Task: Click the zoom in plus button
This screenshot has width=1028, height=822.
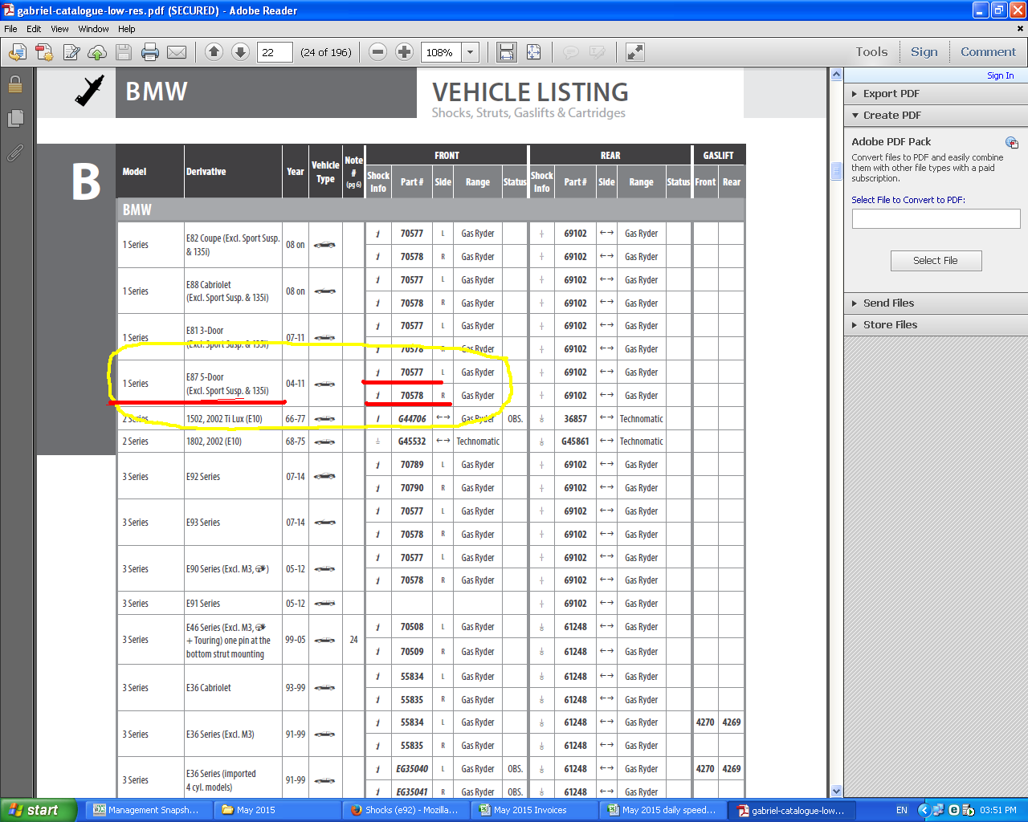Action: 404,52
